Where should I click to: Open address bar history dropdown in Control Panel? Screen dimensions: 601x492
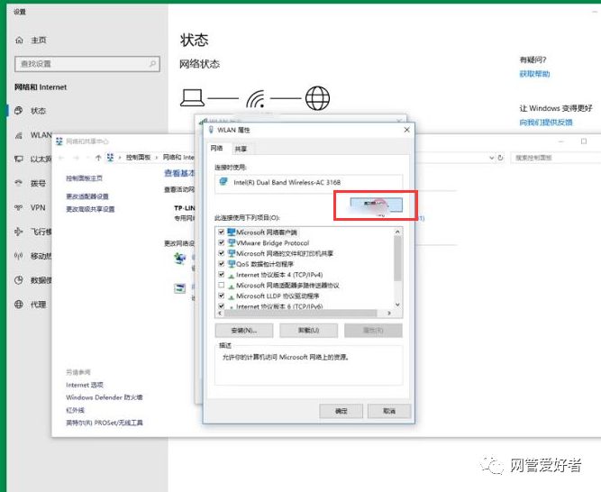(x=492, y=158)
